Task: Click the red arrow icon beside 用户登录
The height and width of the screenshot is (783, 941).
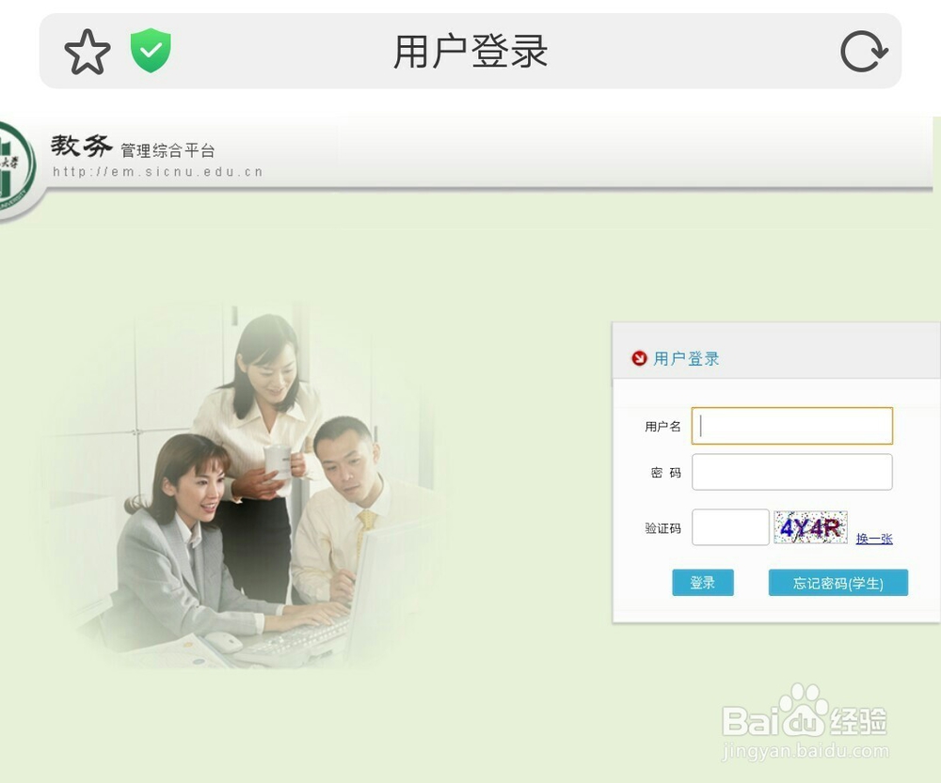Action: (x=639, y=358)
